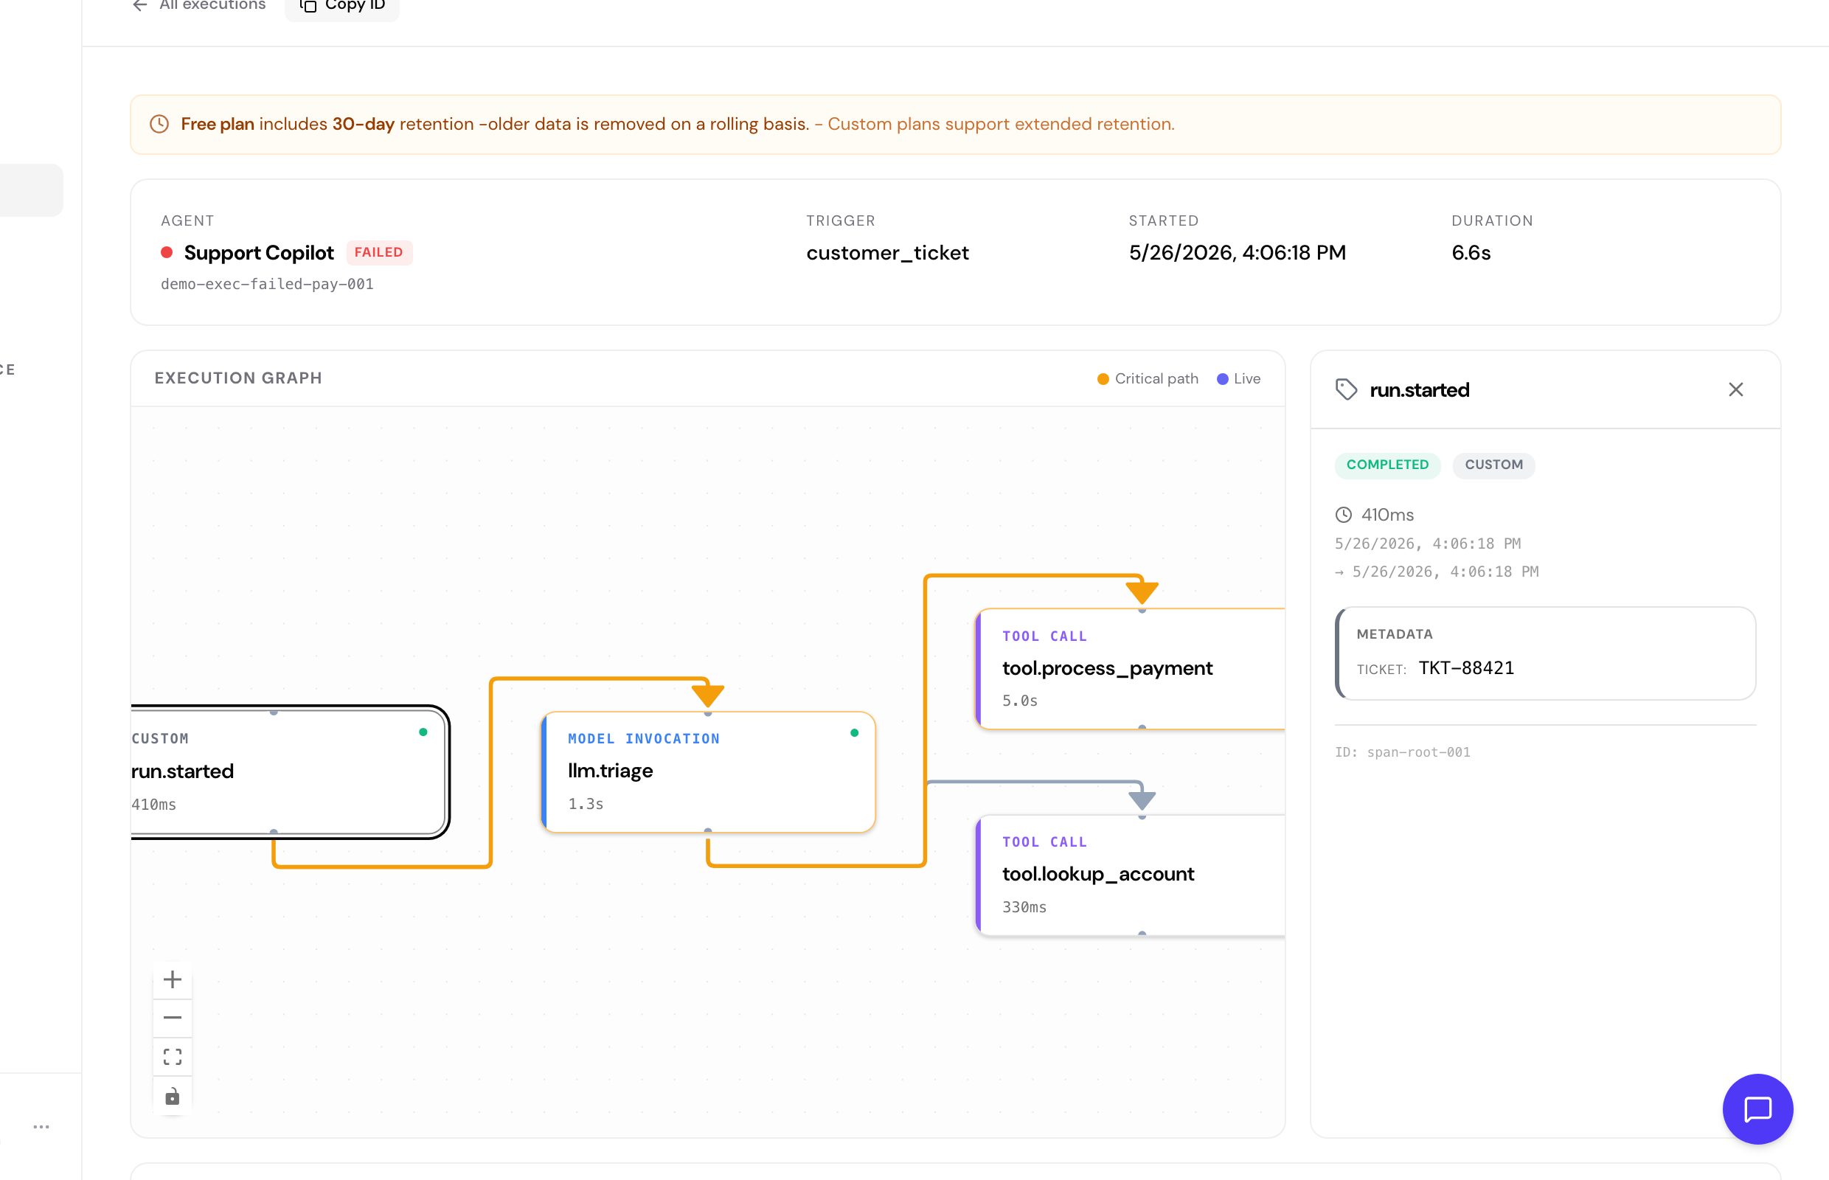This screenshot has height=1180, width=1829.
Task: Open the sidebar more options ellipsis
Action: click(41, 1126)
